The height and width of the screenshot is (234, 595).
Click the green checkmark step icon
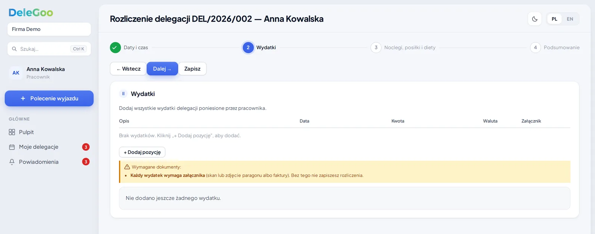115,48
